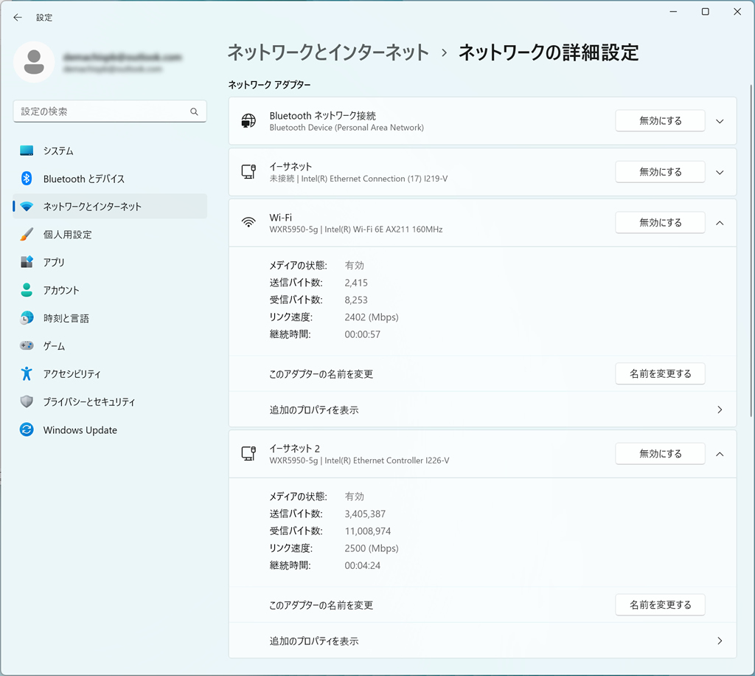Click the ネットワーク アダプター section heading

(x=269, y=85)
